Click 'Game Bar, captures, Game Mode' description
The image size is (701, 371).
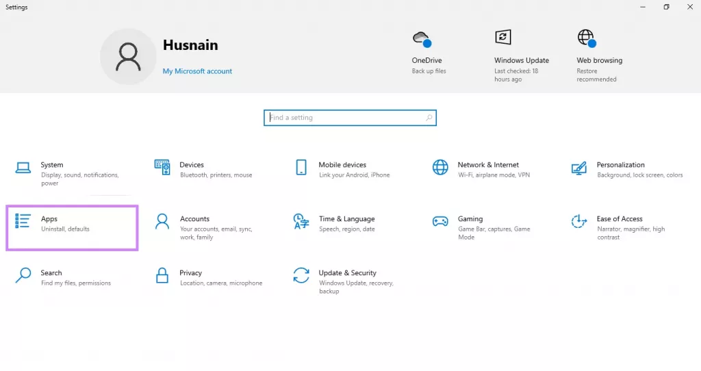pyautogui.click(x=494, y=233)
